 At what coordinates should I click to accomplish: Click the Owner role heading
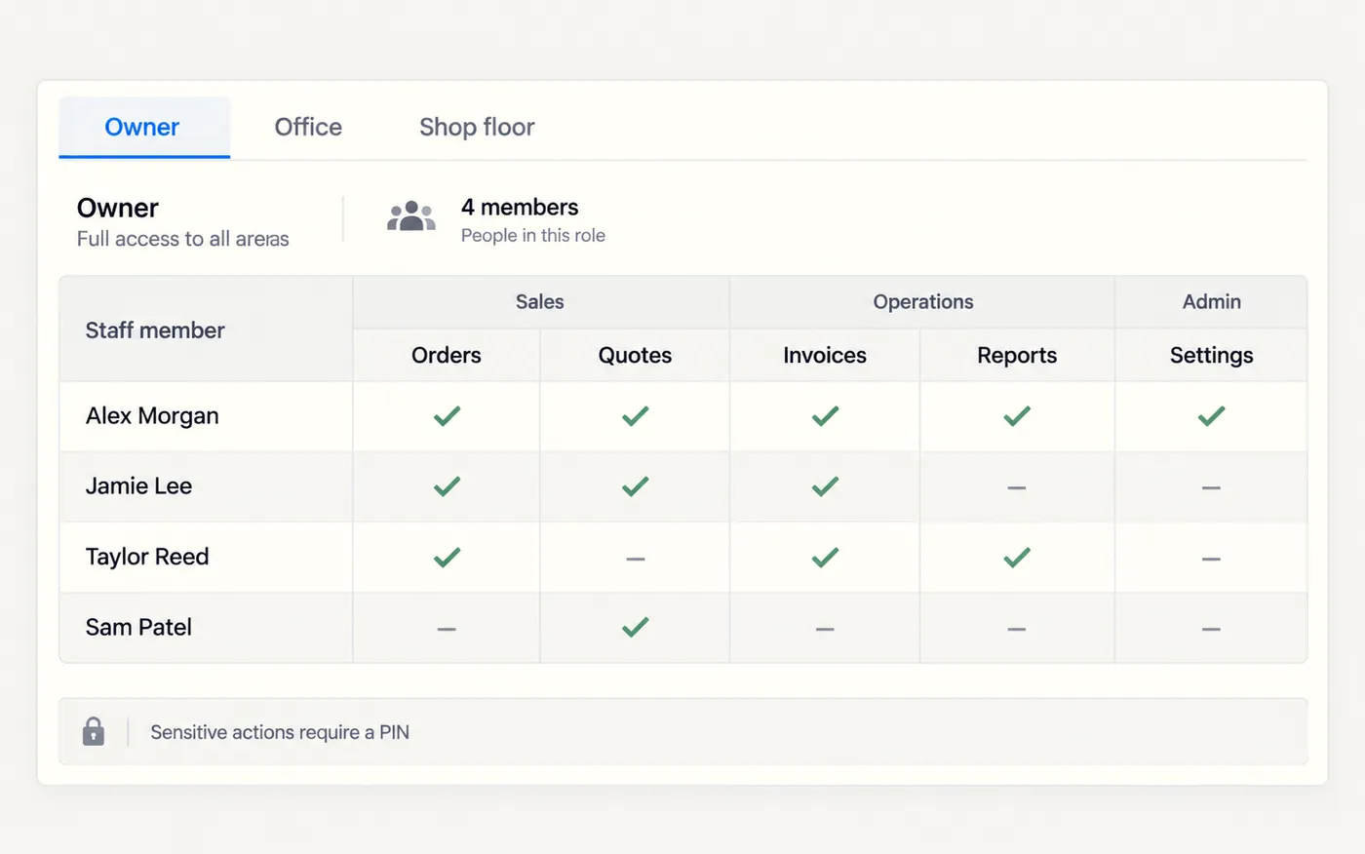(118, 208)
